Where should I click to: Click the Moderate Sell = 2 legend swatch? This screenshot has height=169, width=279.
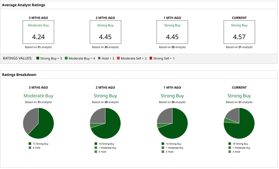[x=118, y=58]
